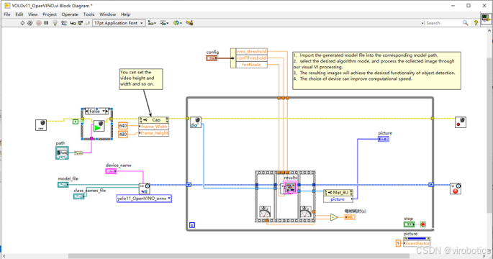Click the camera release node on far right

[461, 122]
